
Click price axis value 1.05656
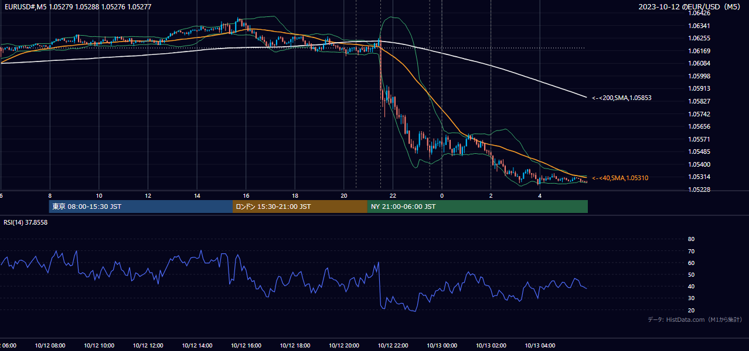699,126
